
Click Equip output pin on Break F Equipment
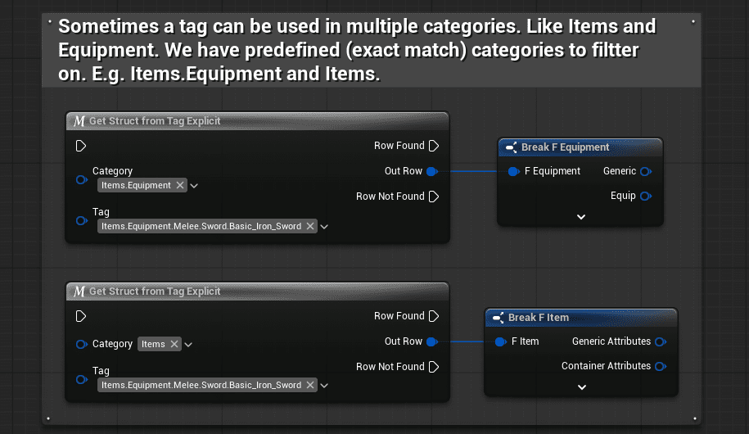[646, 196]
